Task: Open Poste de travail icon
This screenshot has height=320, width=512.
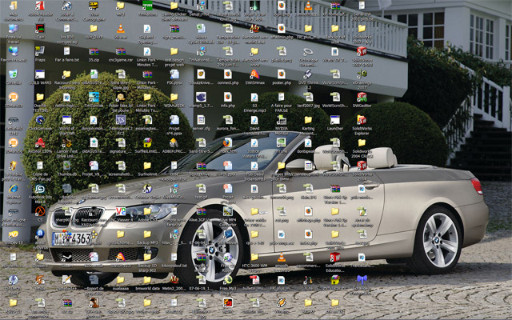Action: click(x=13, y=29)
